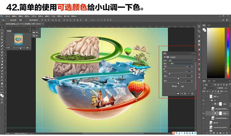Select the Type tool in the toolbox
231x136 pixels.
tap(2, 74)
